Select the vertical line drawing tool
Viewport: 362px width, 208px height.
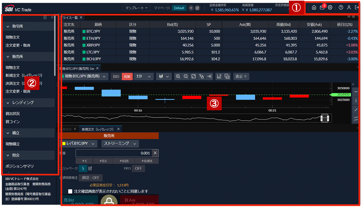click(356, 101)
